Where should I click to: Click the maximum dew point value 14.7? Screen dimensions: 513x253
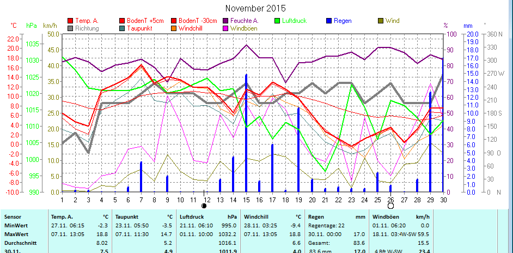[x=167, y=234]
